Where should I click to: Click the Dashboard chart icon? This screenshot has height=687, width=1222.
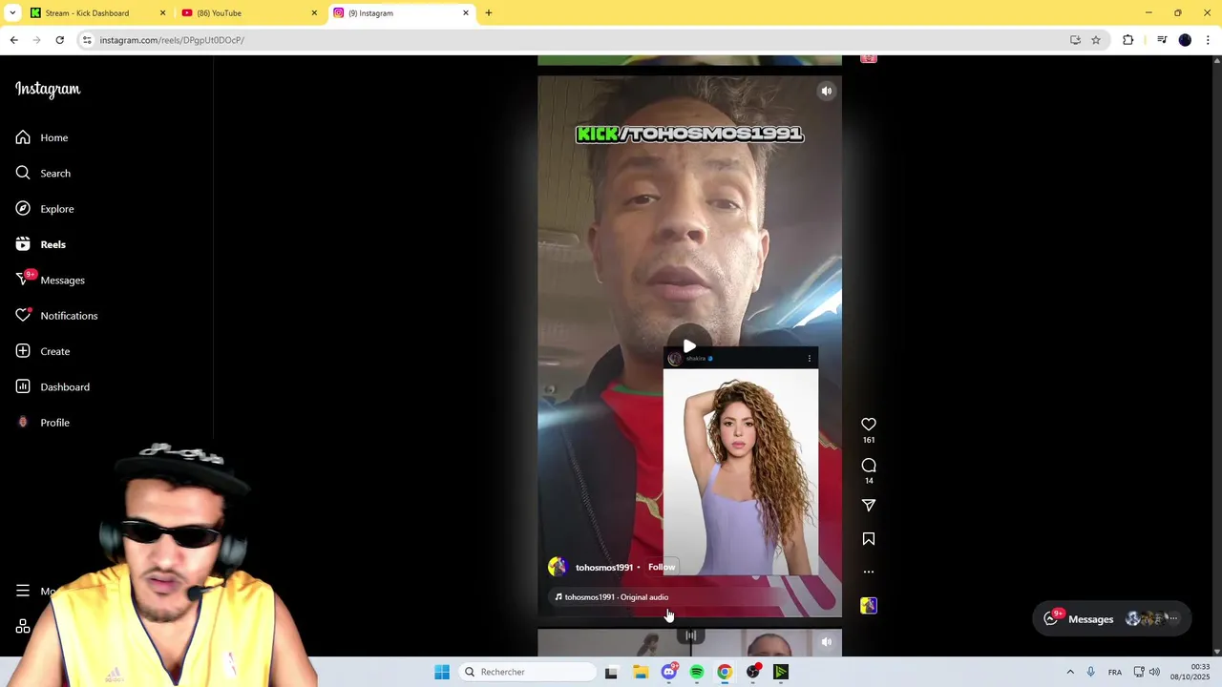point(23,386)
